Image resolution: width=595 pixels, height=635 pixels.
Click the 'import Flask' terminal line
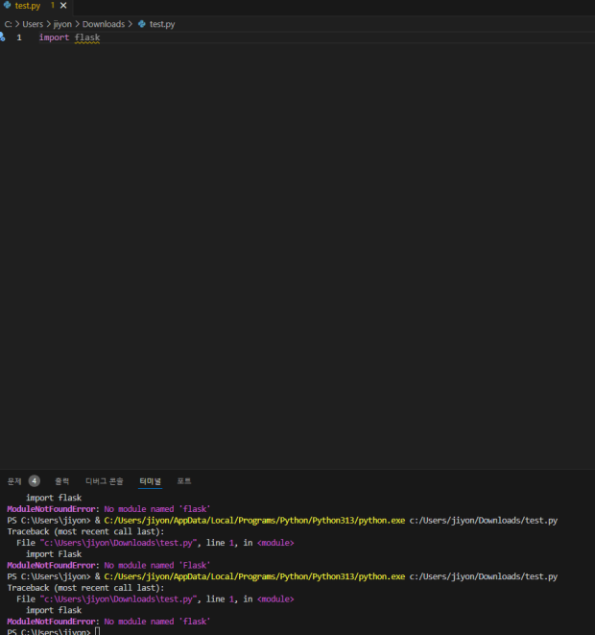click(x=54, y=554)
